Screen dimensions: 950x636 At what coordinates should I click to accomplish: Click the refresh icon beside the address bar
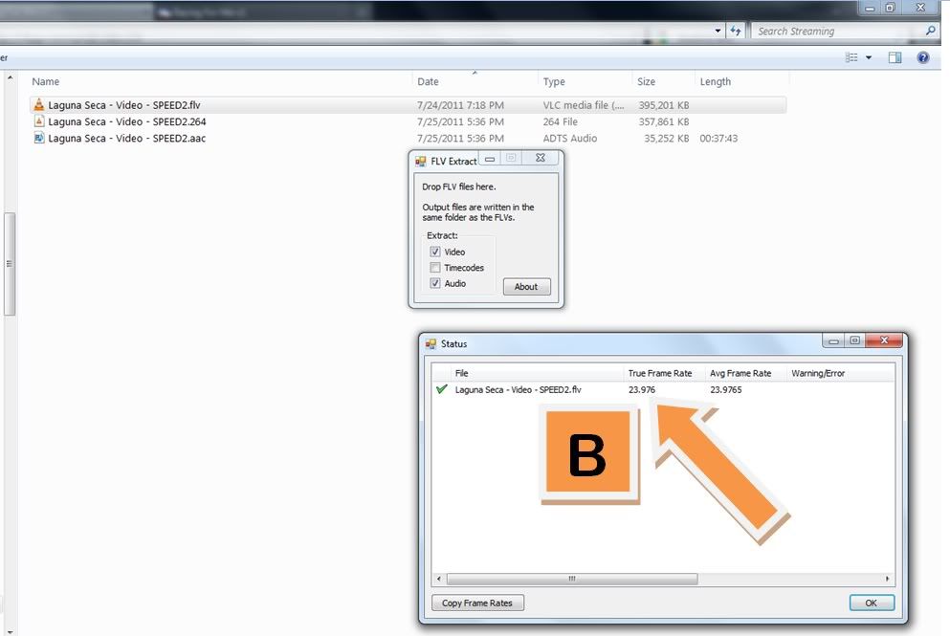point(736,31)
